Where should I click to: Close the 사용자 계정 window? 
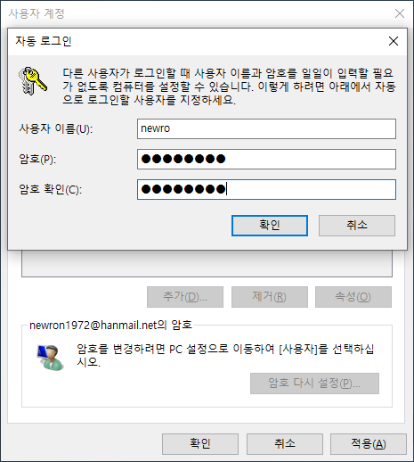coord(400,13)
